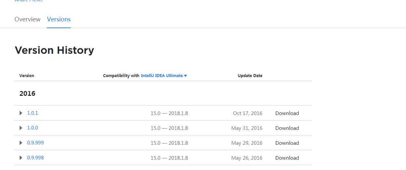
Task: Download version 0.9.998
Action: [x=287, y=158]
